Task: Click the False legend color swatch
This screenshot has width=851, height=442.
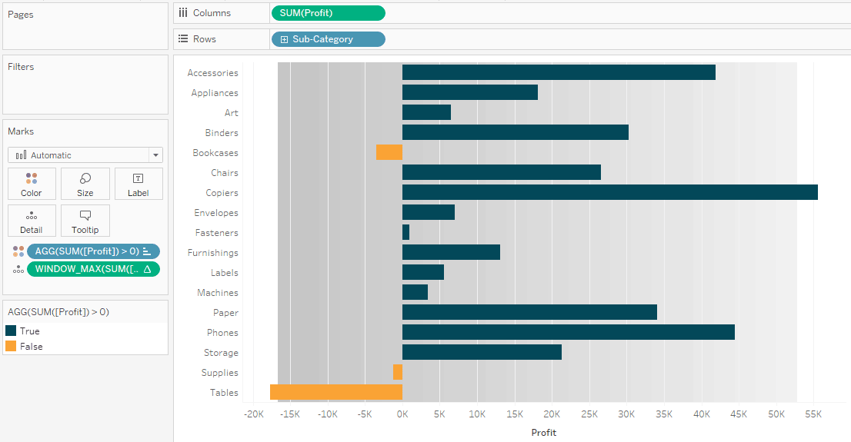Action: coord(11,346)
